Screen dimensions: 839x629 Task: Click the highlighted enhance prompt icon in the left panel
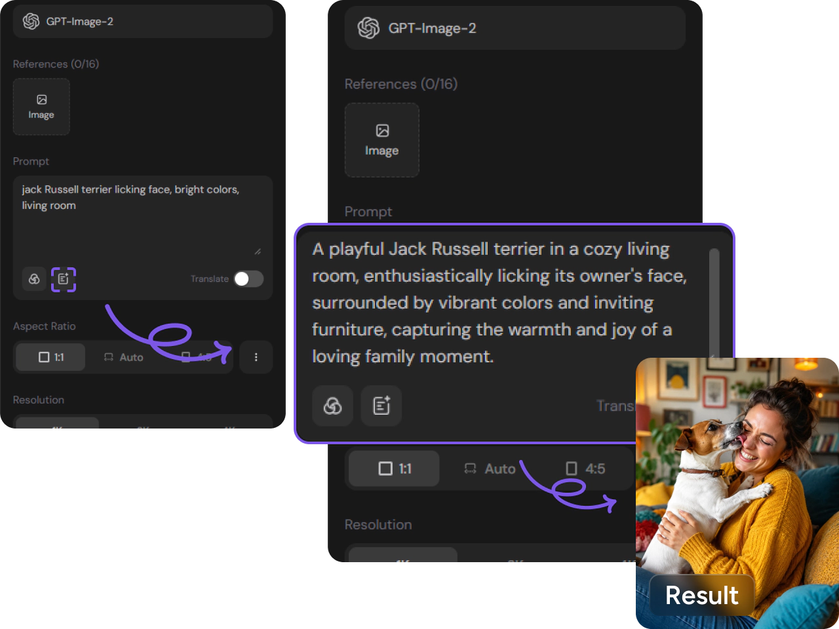64,279
